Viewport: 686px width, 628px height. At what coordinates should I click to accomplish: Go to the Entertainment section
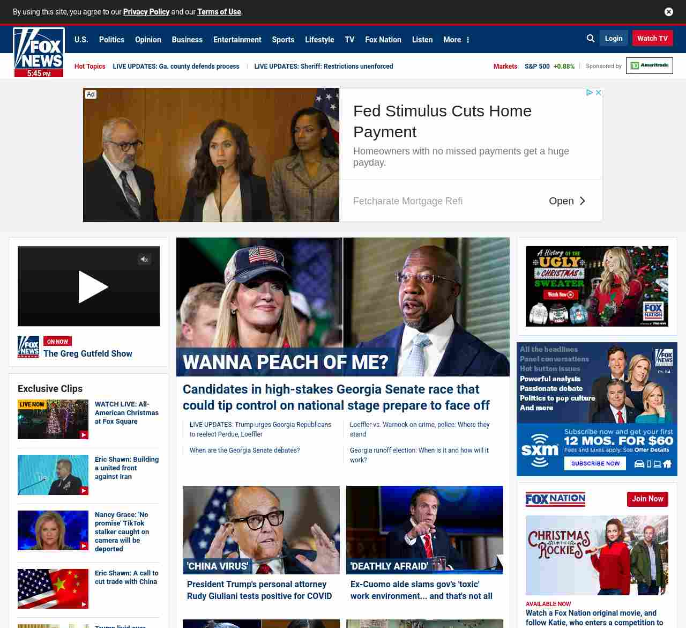237,40
